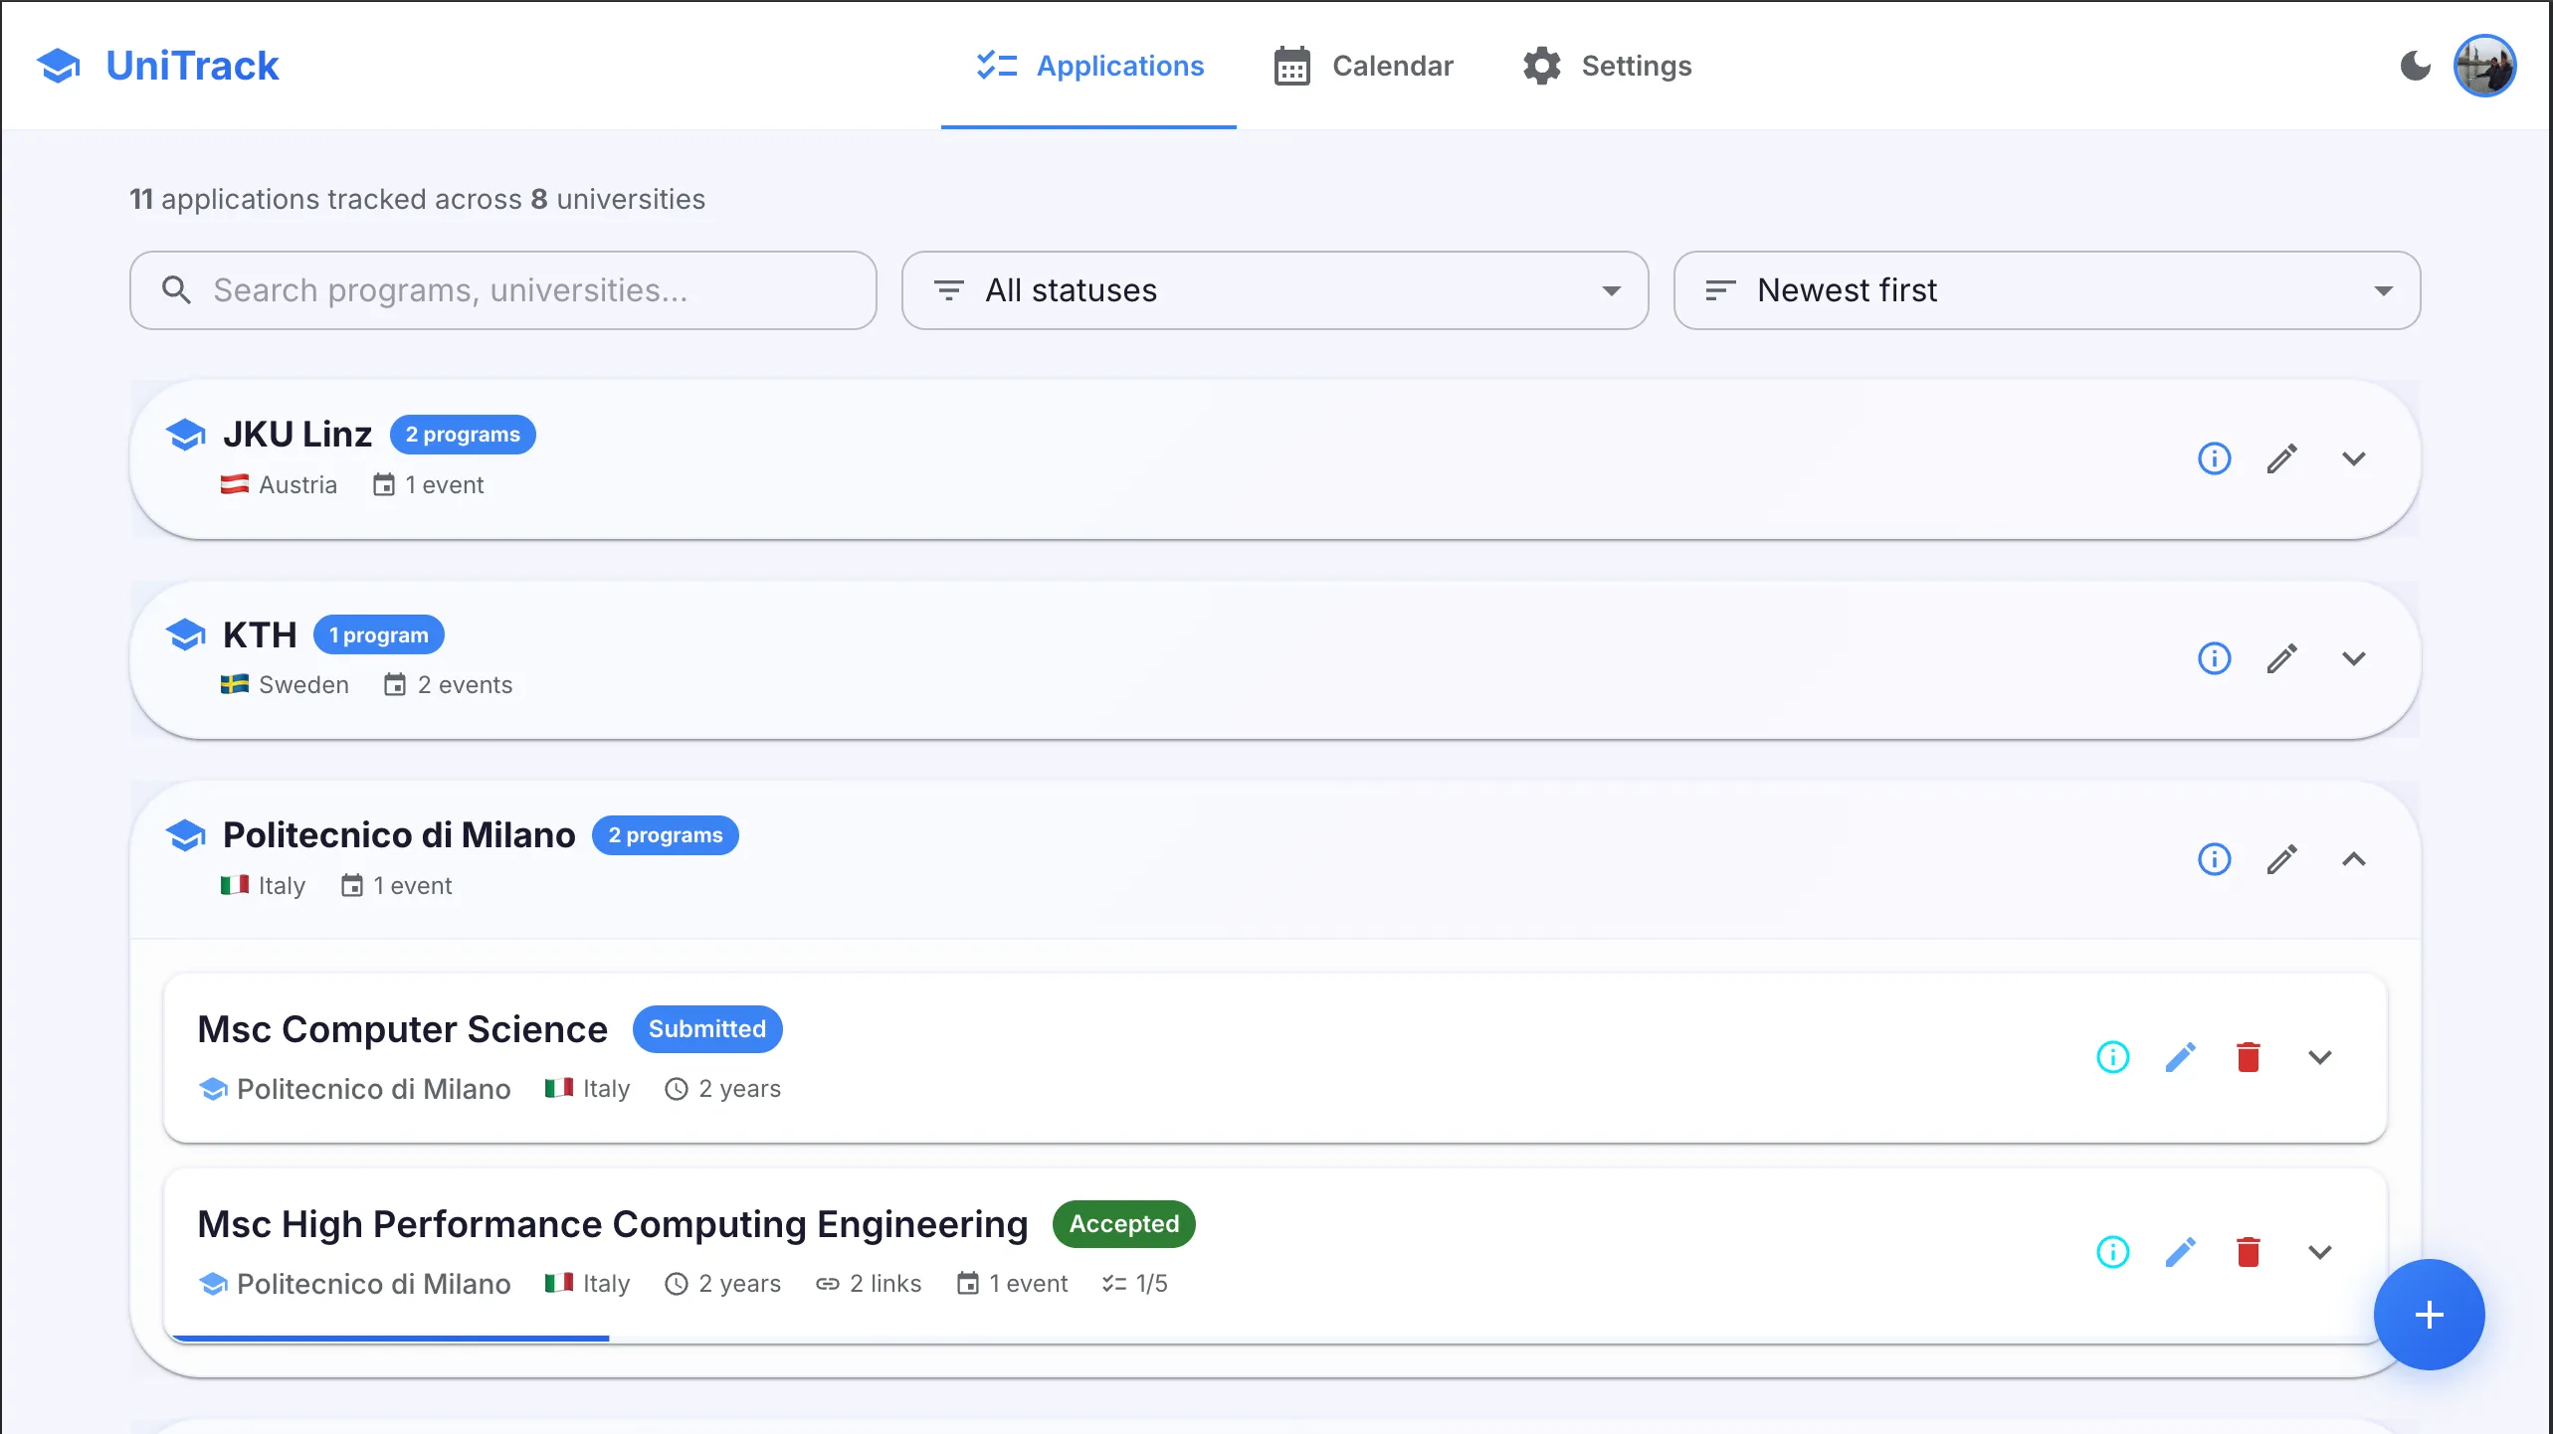Edit the Msc Computer Science application
This screenshot has width=2553, height=1434.
[2180, 1057]
